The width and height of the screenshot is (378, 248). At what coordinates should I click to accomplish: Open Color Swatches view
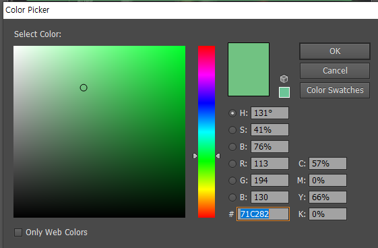[x=335, y=90]
